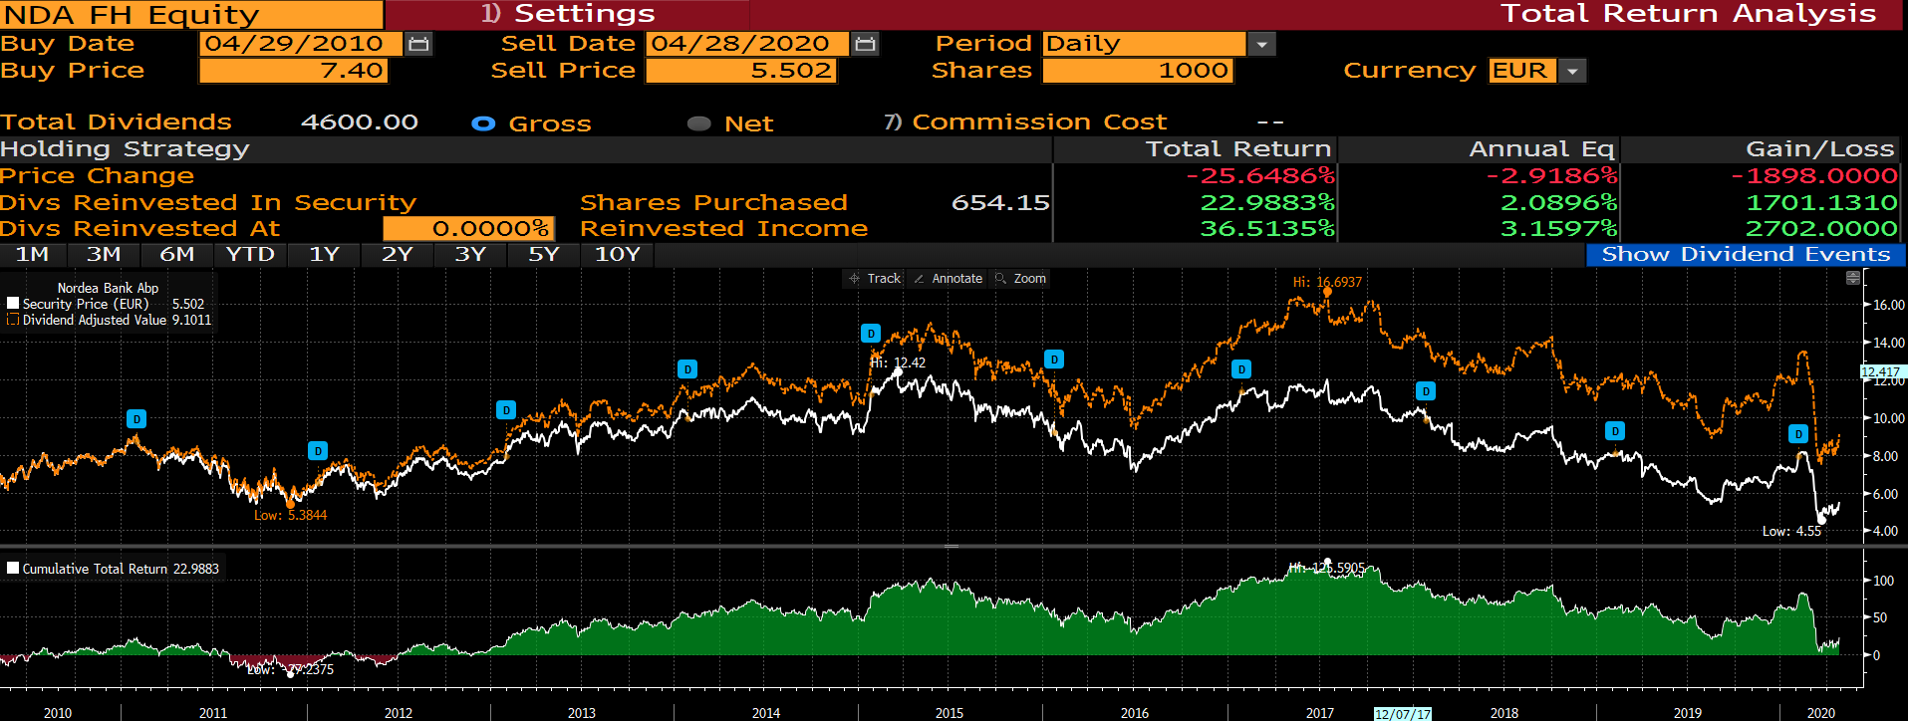Click Show Dividend Events button

(1745, 255)
